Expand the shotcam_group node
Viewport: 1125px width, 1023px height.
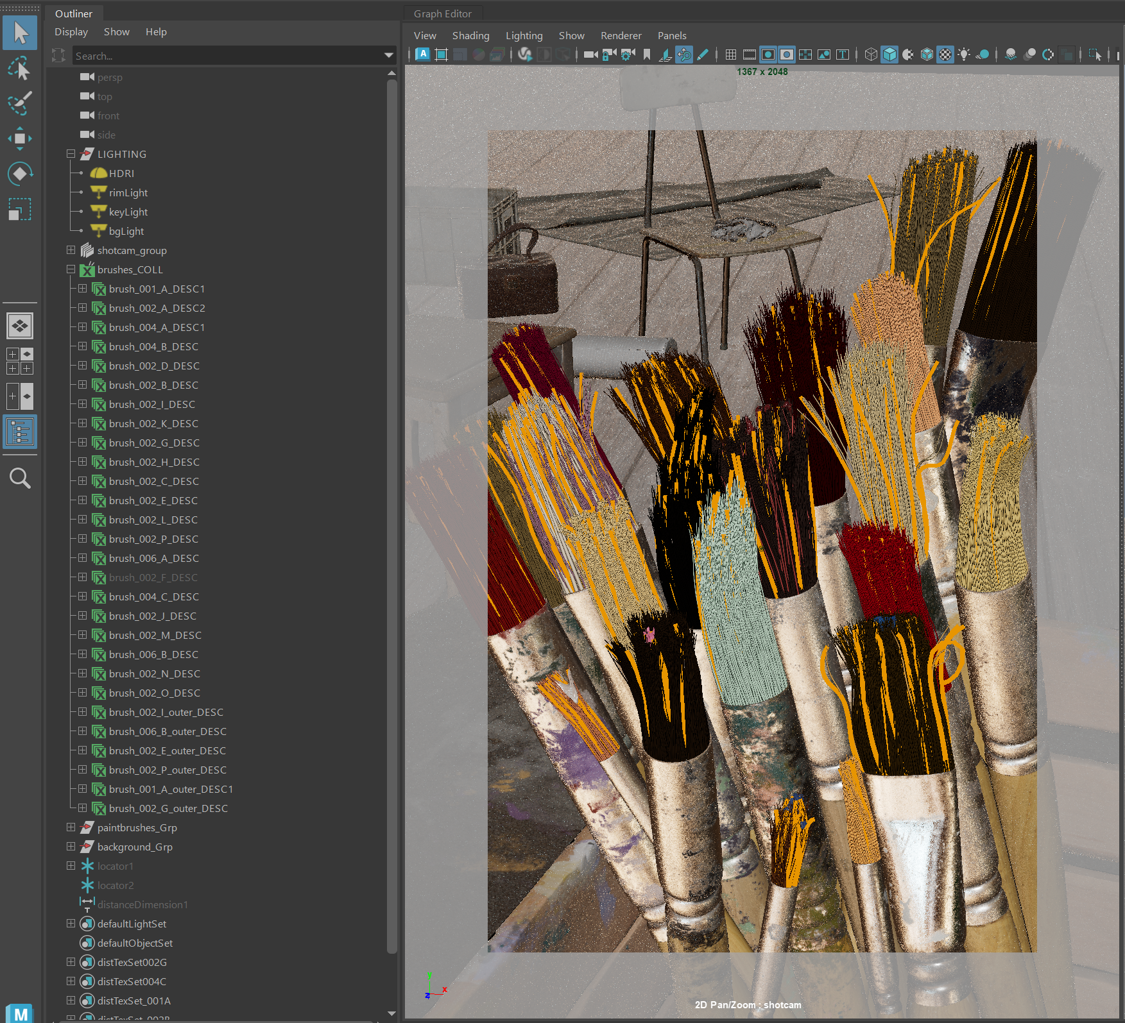(71, 250)
